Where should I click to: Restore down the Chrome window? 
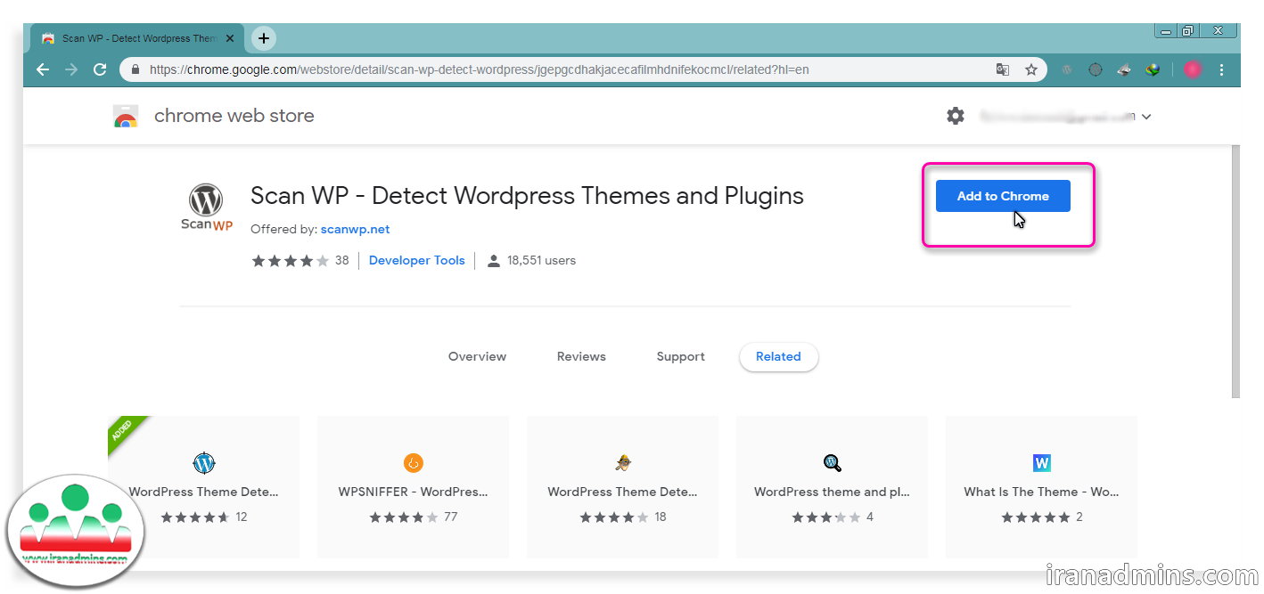pos(1187,31)
